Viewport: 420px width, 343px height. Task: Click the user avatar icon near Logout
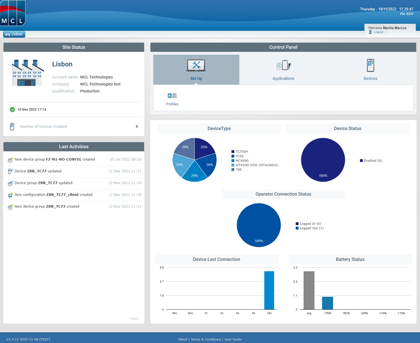point(370,32)
